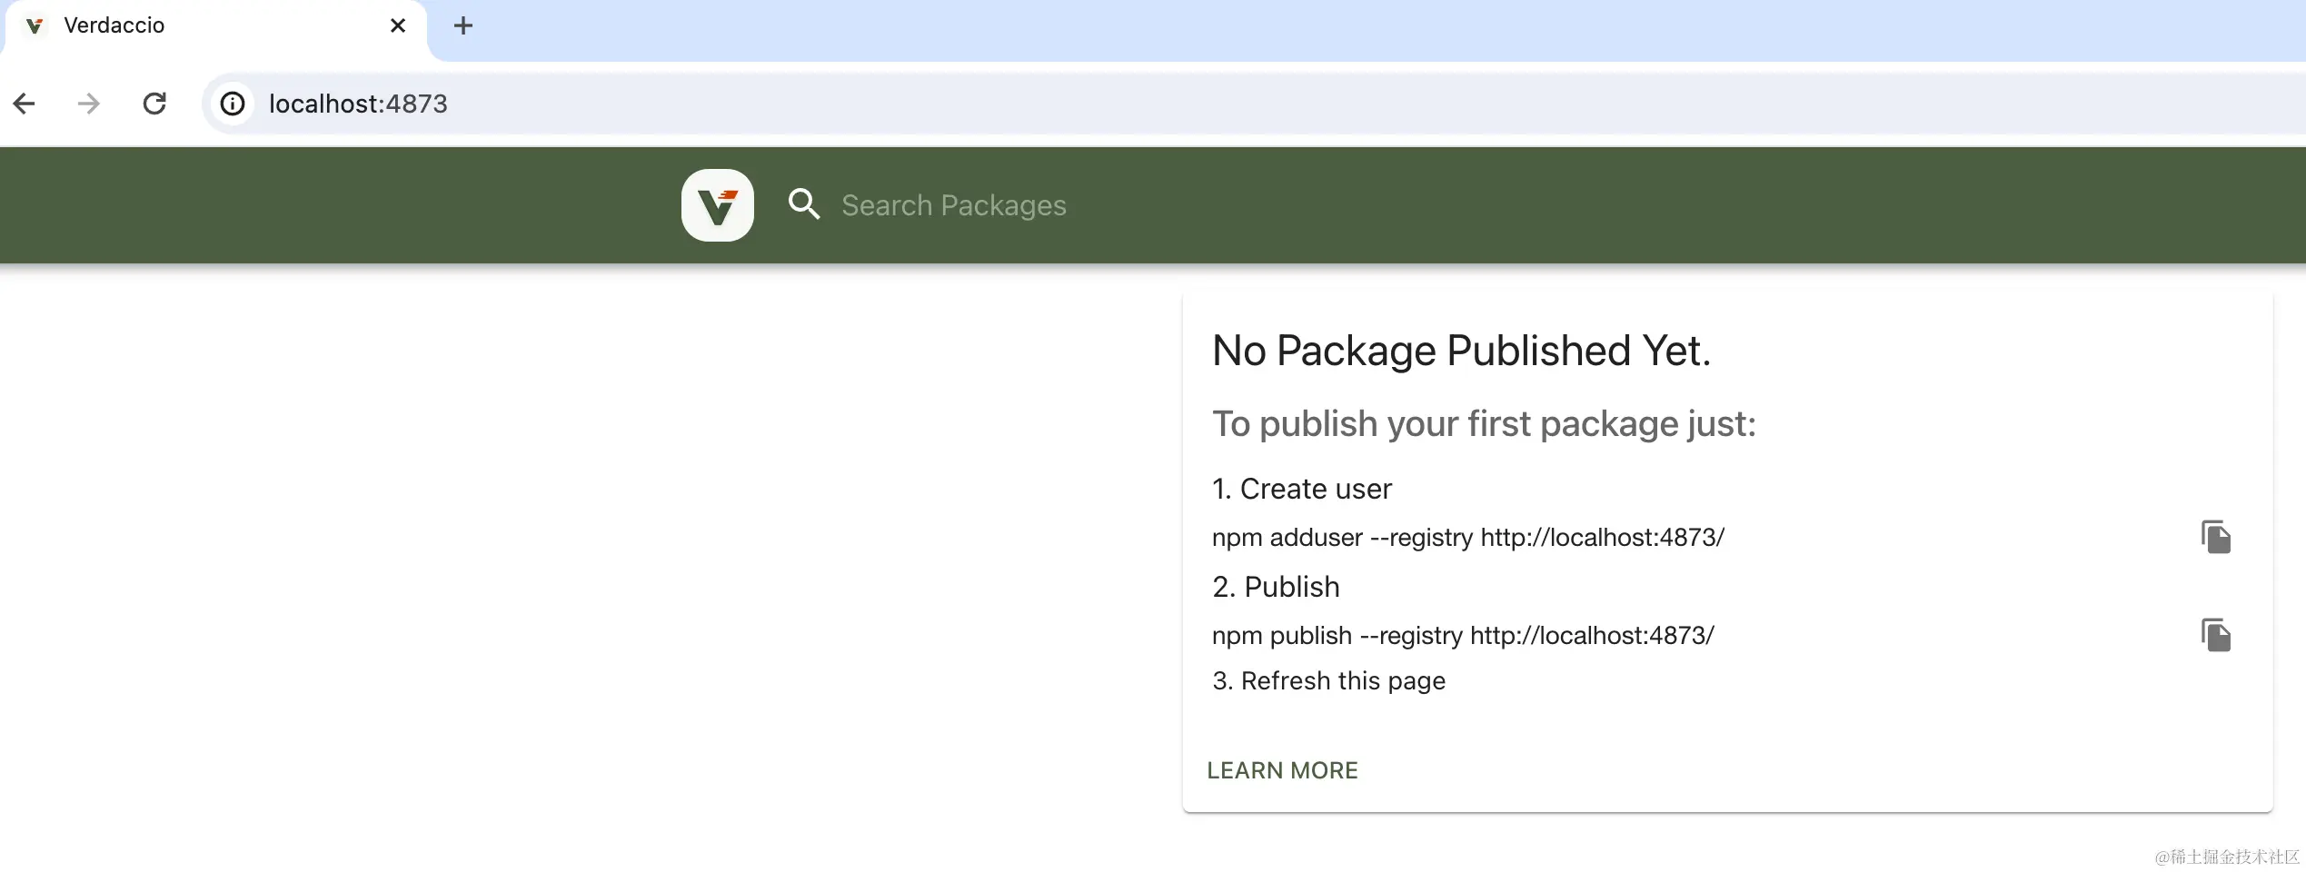Click the Verdaccio logo in the header
This screenshot has height=872, width=2306.
(717, 205)
